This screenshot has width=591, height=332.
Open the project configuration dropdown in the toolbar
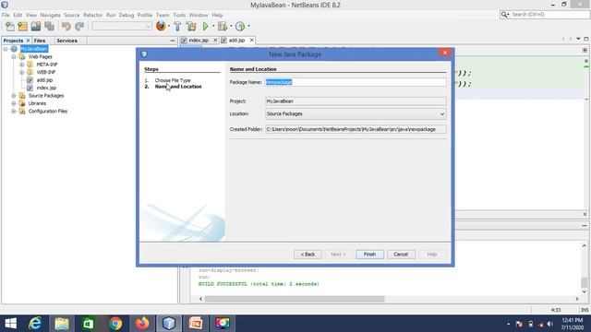click(122, 26)
